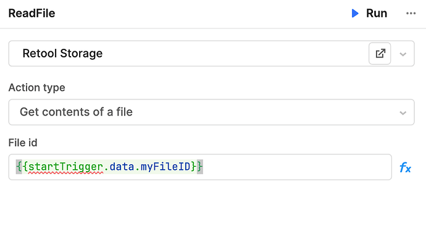Open the Get contents of a file dropdown
Viewport: 426px width, 226px height.
211,112
